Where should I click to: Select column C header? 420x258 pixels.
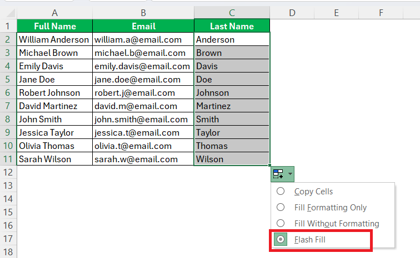[x=232, y=13]
